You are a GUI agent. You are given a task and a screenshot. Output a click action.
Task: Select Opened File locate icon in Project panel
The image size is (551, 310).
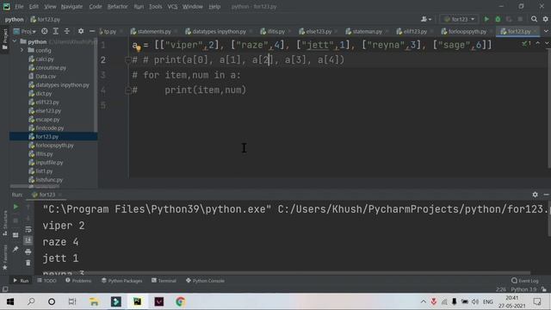pyautogui.click(x=44, y=31)
